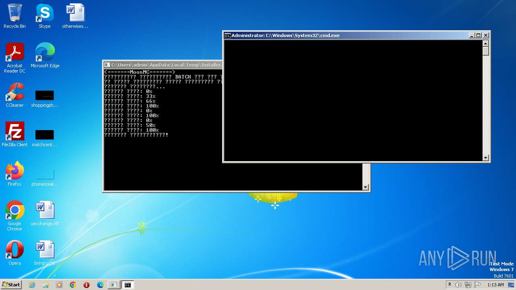Close the Administrator cmd.exe window
The height and width of the screenshot is (290, 516).
pyautogui.click(x=486, y=35)
